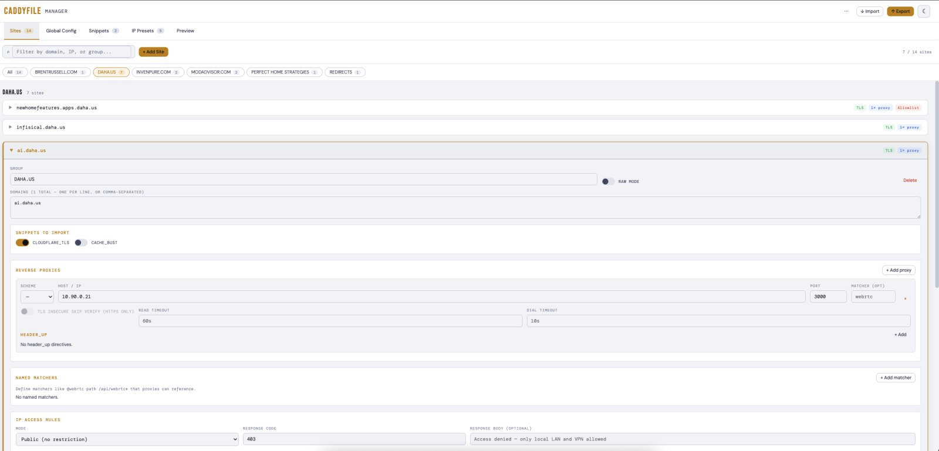
Task: Turn off the CLOUDFLARE_TLS snippet switch
Action: click(x=22, y=243)
